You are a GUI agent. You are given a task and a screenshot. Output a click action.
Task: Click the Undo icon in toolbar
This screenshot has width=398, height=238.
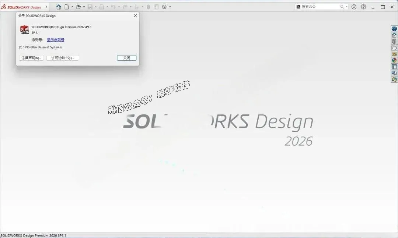pyautogui.click(x=113, y=7)
